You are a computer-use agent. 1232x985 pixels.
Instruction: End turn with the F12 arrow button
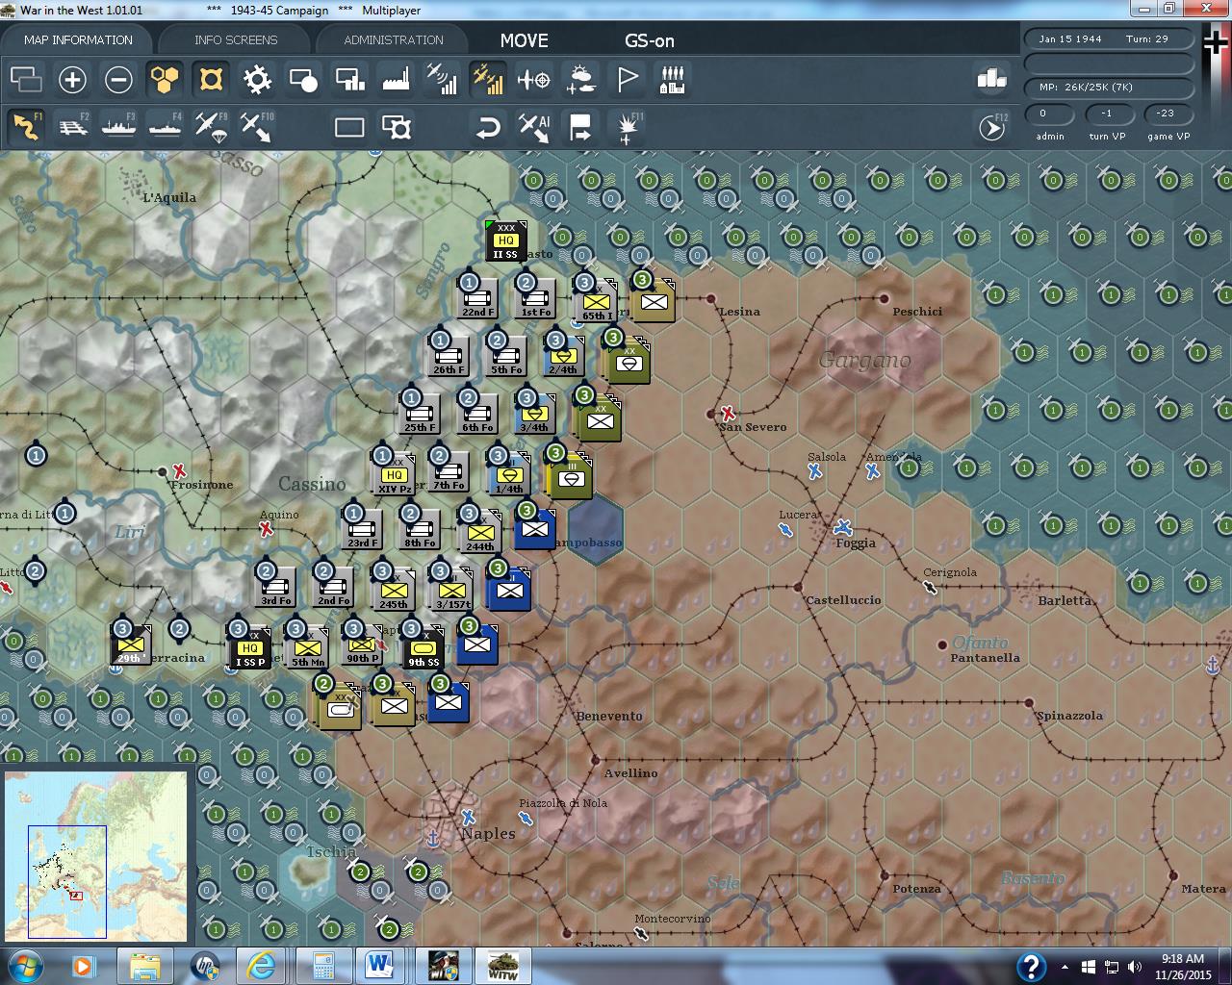click(991, 127)
